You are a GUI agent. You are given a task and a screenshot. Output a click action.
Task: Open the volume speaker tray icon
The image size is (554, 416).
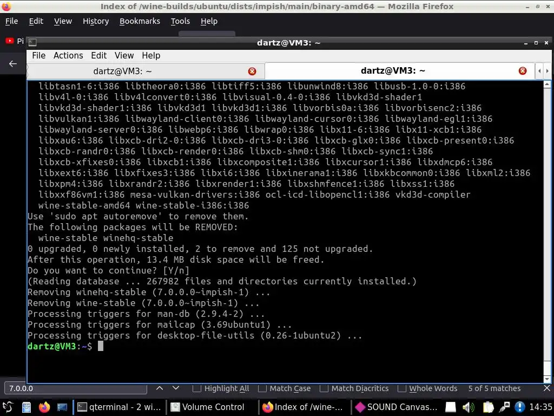pos(469,407)
